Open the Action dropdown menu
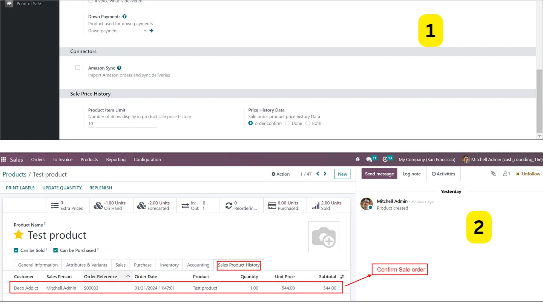Screen dimensions: 543x305 click(x=281, y=174)
